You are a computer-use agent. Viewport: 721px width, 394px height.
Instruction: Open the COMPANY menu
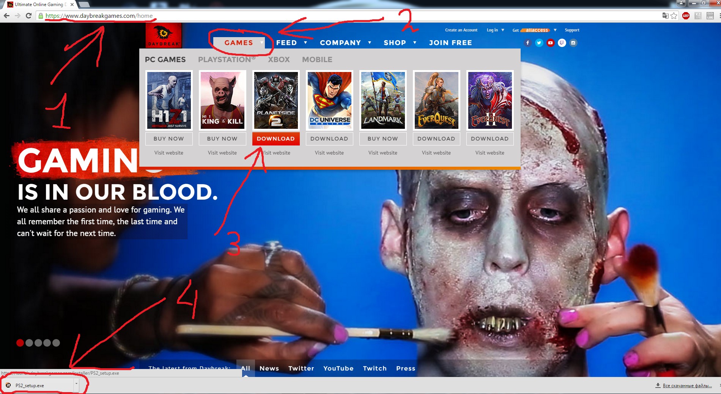[340, 43]
